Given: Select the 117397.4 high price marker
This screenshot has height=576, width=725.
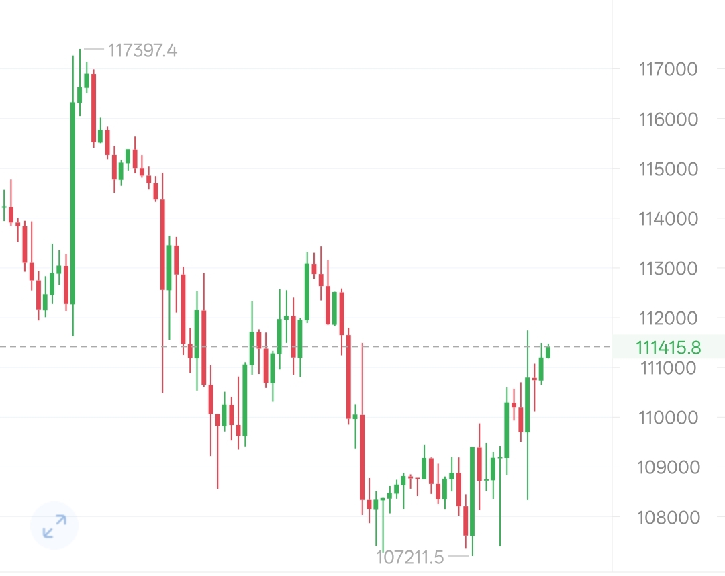Looking at the screenshot, I should (x=142, y=50).
